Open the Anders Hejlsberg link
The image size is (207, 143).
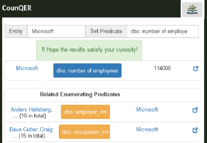31,109
